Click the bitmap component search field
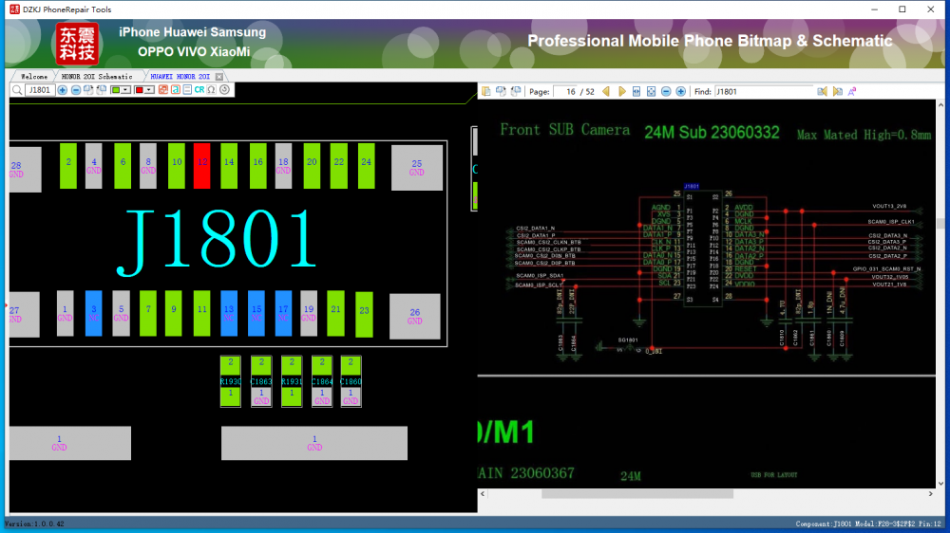This screenshot has width=950, height=533. pos(40,90)
